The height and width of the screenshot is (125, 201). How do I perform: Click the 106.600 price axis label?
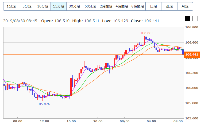tap(192, 42)
